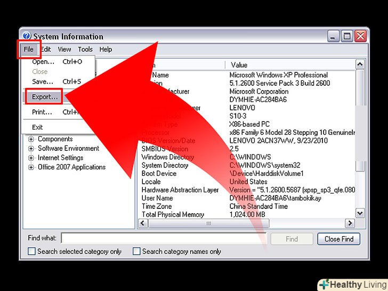Maximize the System Information window
Viewport: 388px width, 291px height.
pyautogui.click(x=347, y=36)
